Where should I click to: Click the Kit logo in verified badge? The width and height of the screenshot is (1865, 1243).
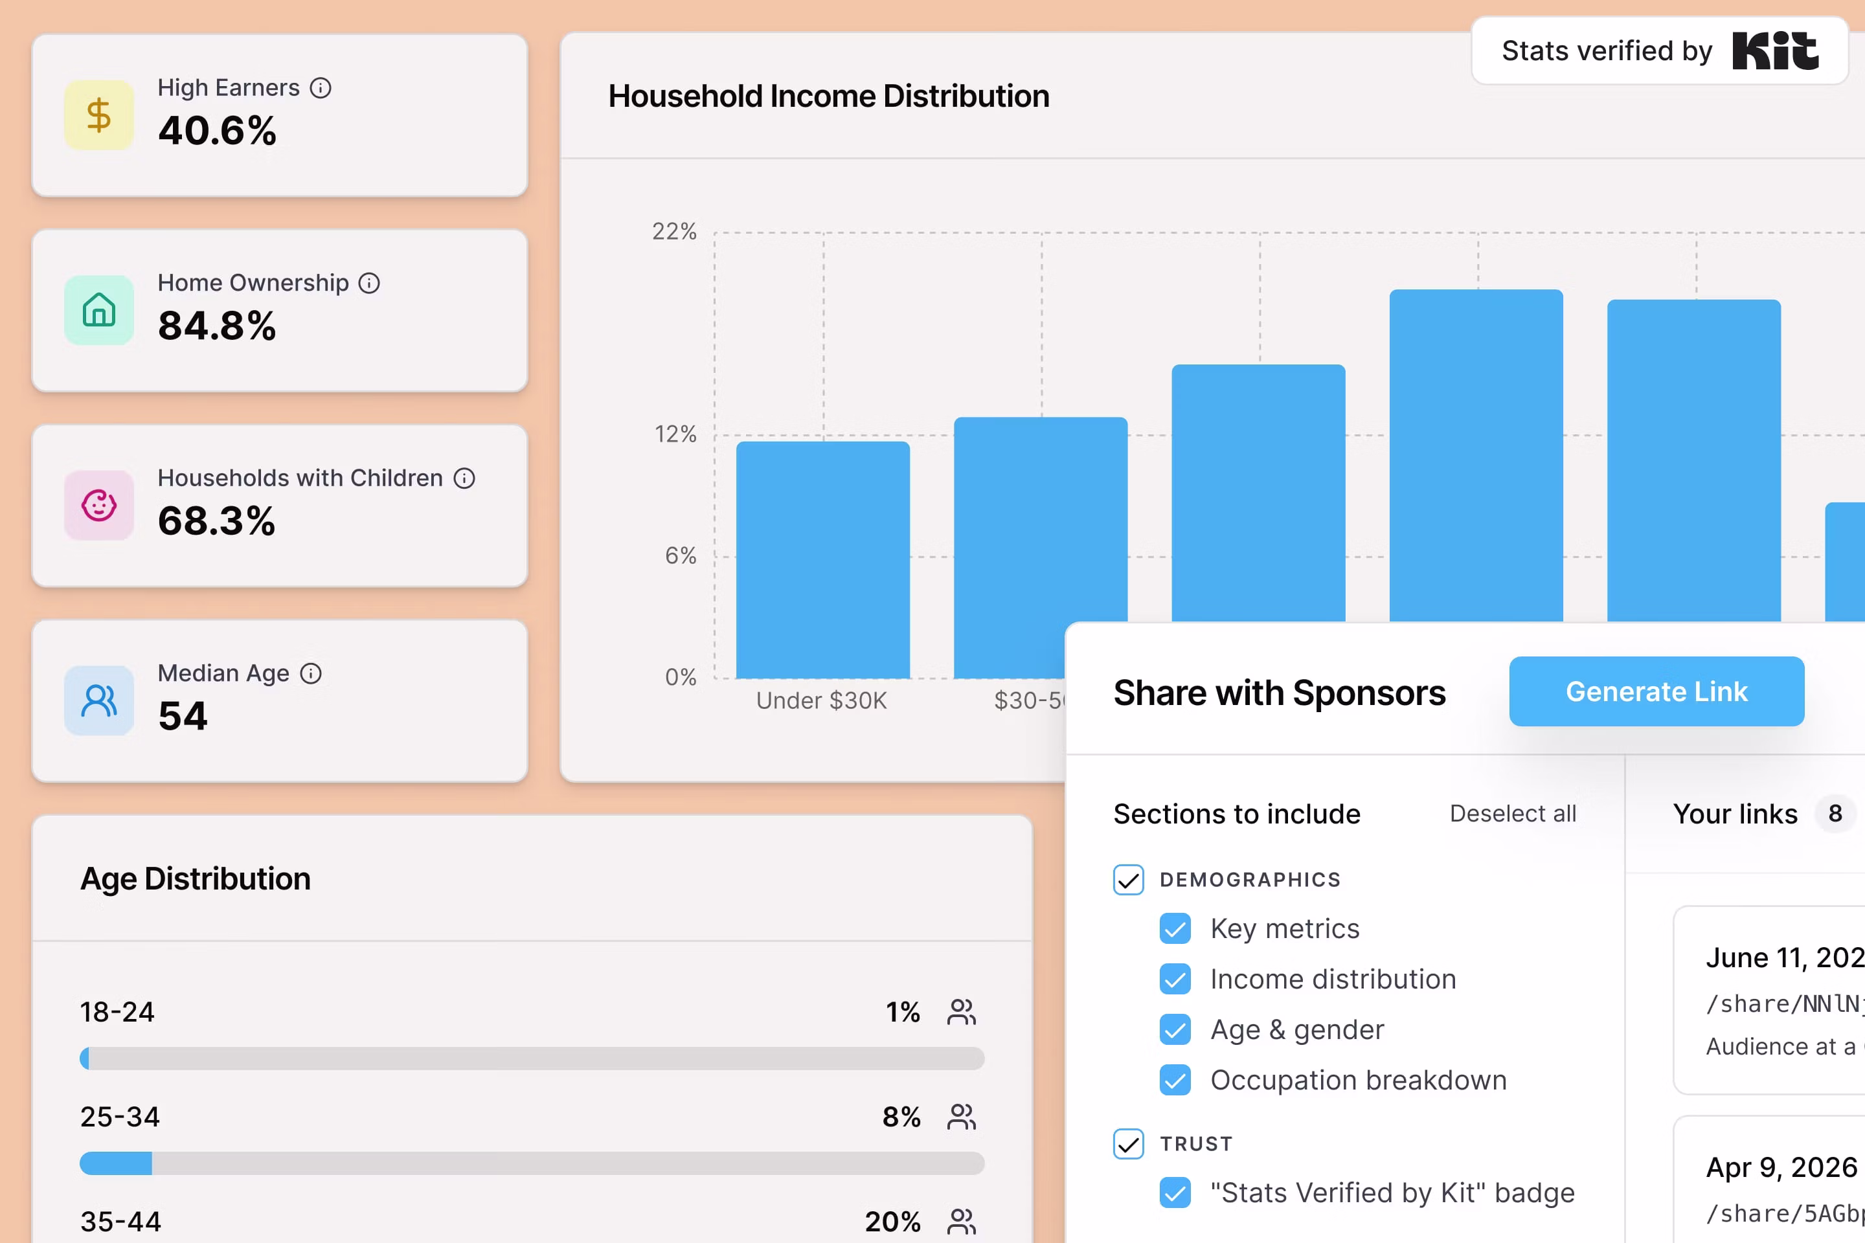[x=1776, y=50]
